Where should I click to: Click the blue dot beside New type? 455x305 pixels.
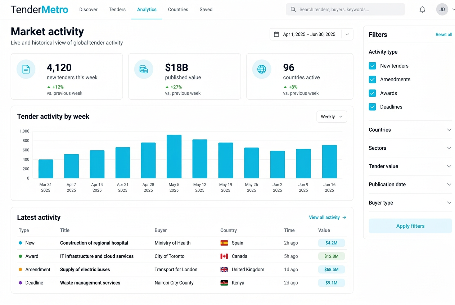pyautogui.click(x=20, y=243)
